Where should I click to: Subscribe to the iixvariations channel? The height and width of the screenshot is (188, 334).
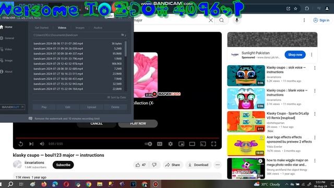[63, 165]
